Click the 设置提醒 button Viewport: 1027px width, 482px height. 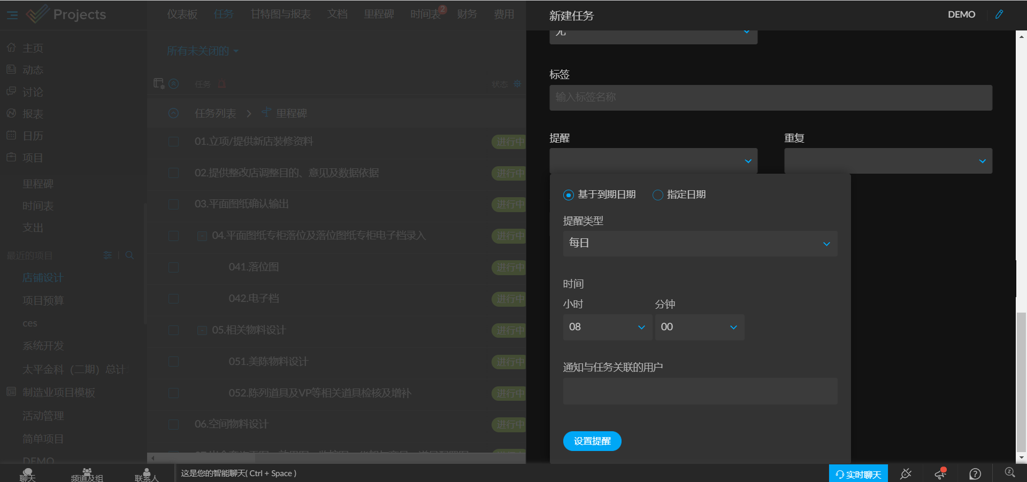click(x=592, y=441)
